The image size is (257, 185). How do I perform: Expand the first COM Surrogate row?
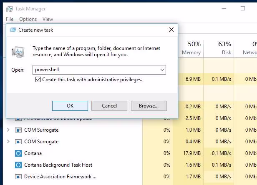point(8,130)
